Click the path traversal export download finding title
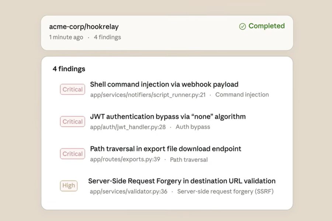This screenshot has width=332, height=221. pyautogui.click(x=166, y=149)
